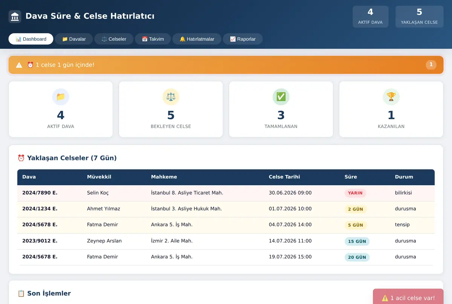This screenshot has height=304, width=452.
Task: Click the 2 GÜN duration badge
Action: pos(356,209)
